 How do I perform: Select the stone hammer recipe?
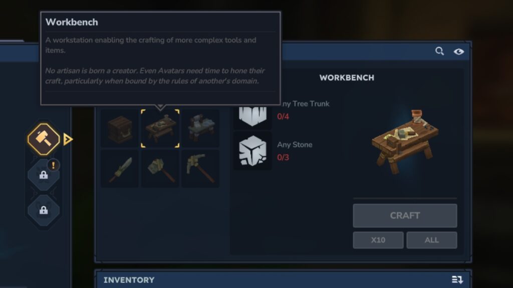pyautogui.click(x=160, y=169)
